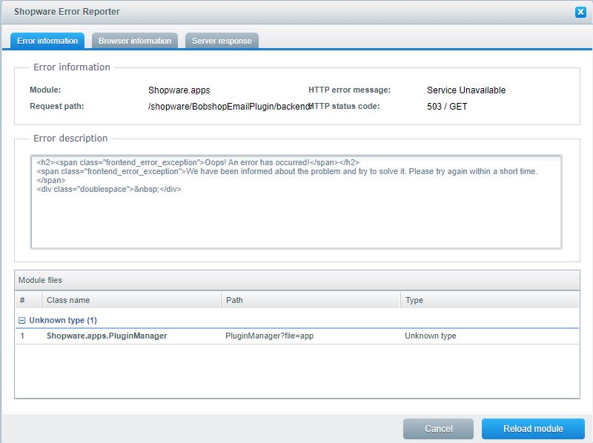This screenshot has height=443, width=593.
Task: Click the row number 1 cell
Action: coord(22,336)
